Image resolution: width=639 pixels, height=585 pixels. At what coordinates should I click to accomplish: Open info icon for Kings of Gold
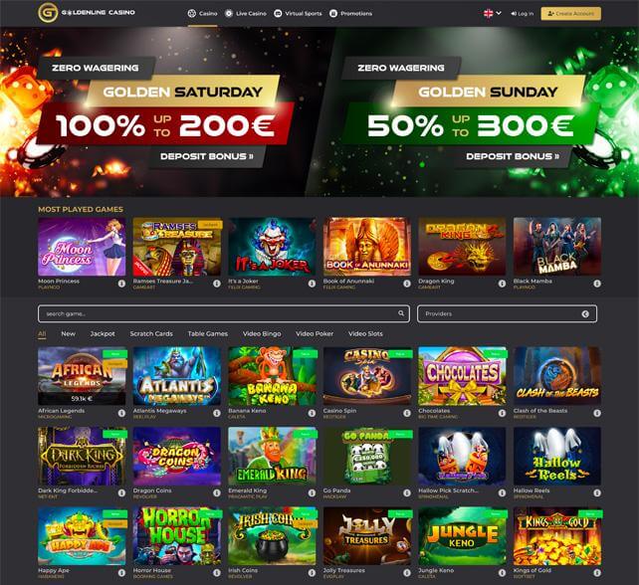(x=597, y=573)
